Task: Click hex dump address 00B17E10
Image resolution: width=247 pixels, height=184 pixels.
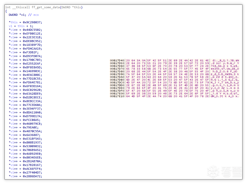Action: (x=117, y=96)
